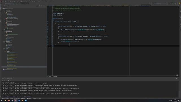Fold the SerializerUtility class in editor gutter
181x102 pixels.
52,22
